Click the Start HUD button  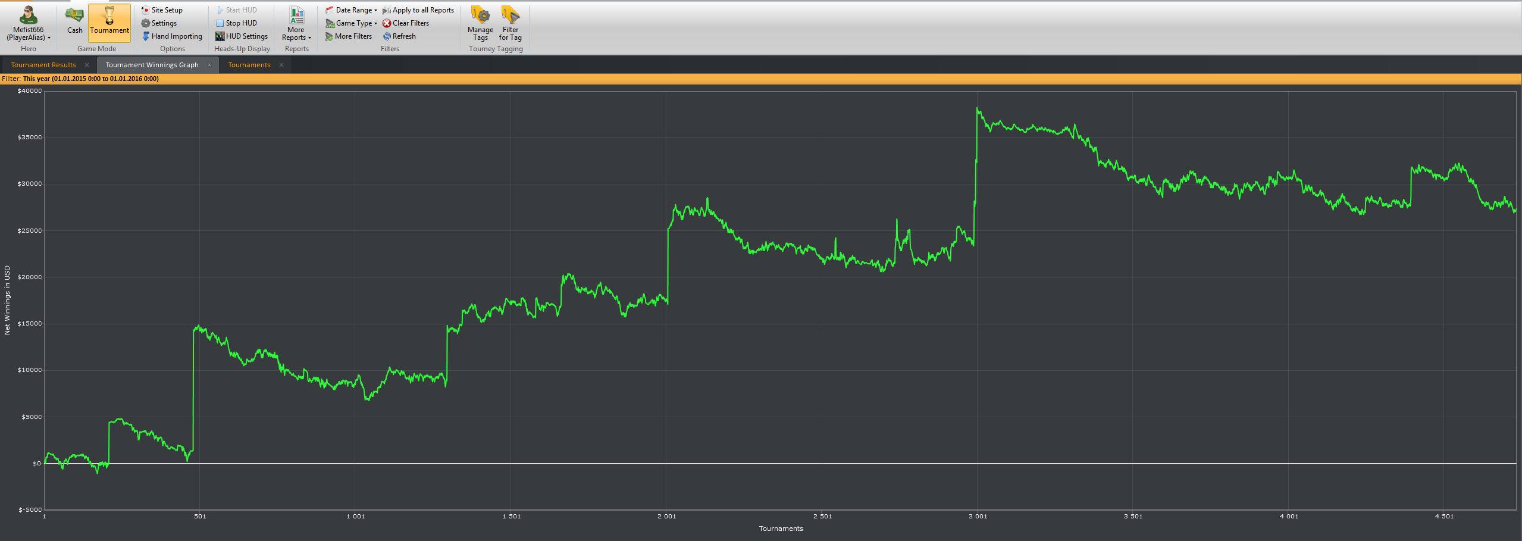236,10
